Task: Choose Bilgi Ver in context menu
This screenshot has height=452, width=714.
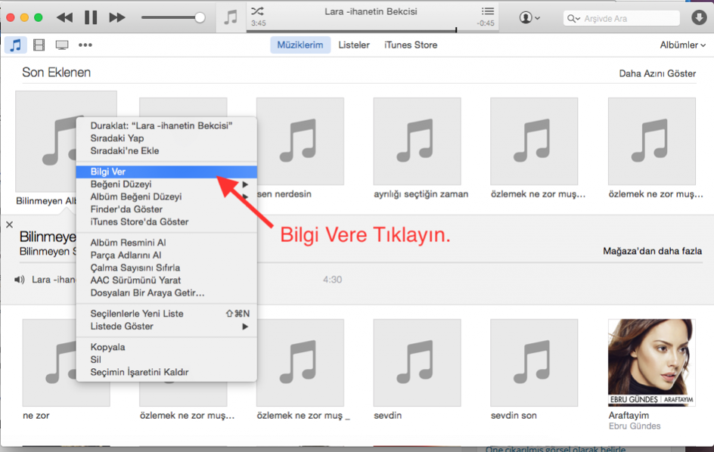Action: pos(166,172)
